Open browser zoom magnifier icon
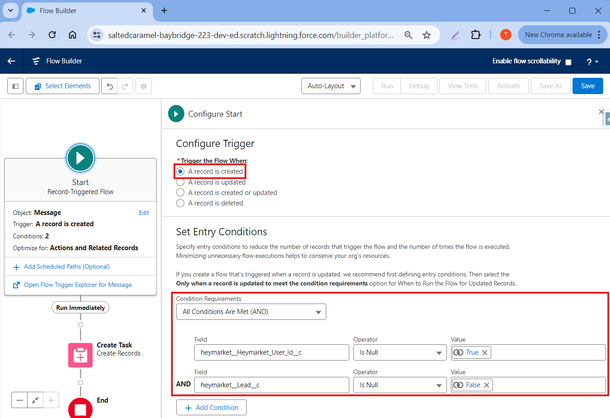Screen dimensions: 610x418 [408, 35]
